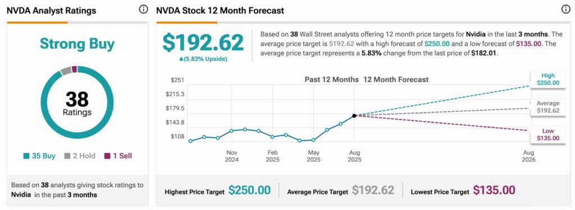Open info icon beside 12 Month Forecast title

point(566,10)
